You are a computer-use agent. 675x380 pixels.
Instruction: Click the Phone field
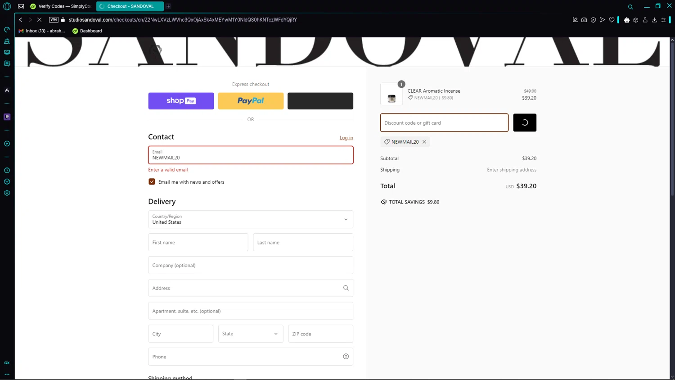pyautogui.click(x=251, y=357)
